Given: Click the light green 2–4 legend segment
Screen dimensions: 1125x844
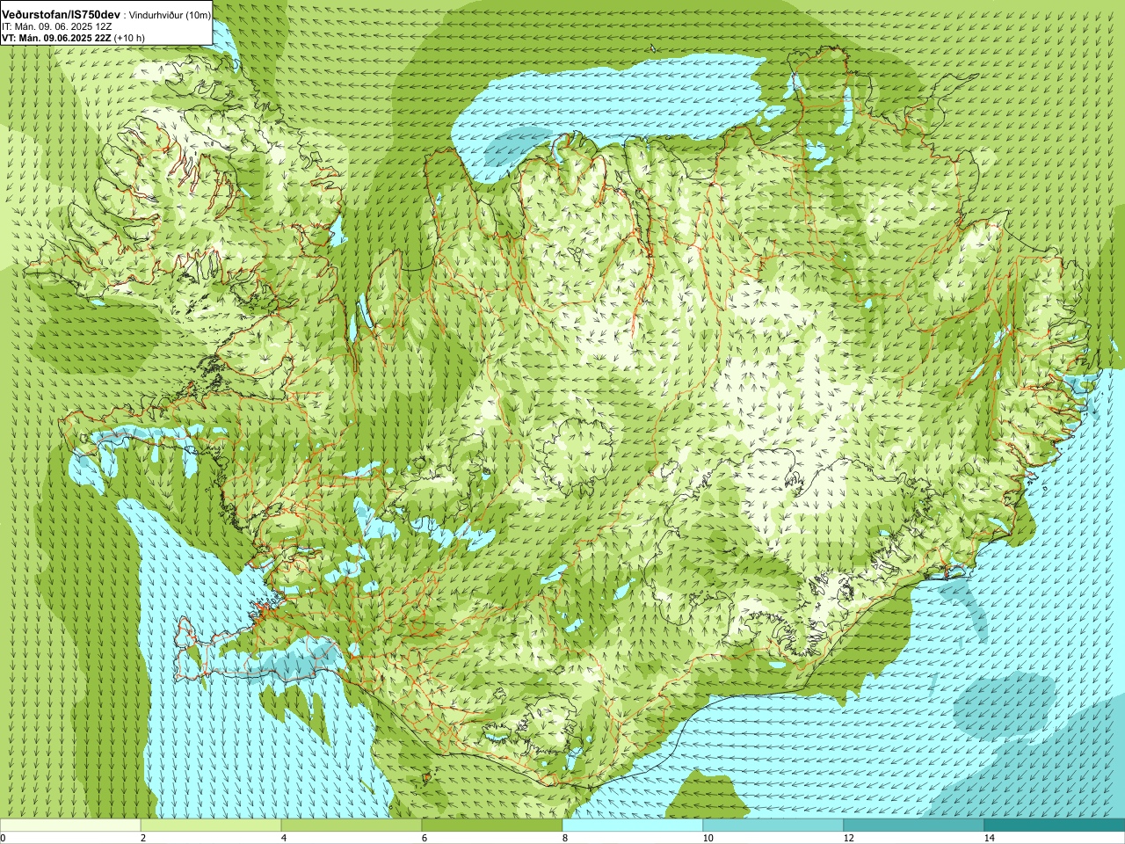Looking at the screenshot, I should click(211, 826).
